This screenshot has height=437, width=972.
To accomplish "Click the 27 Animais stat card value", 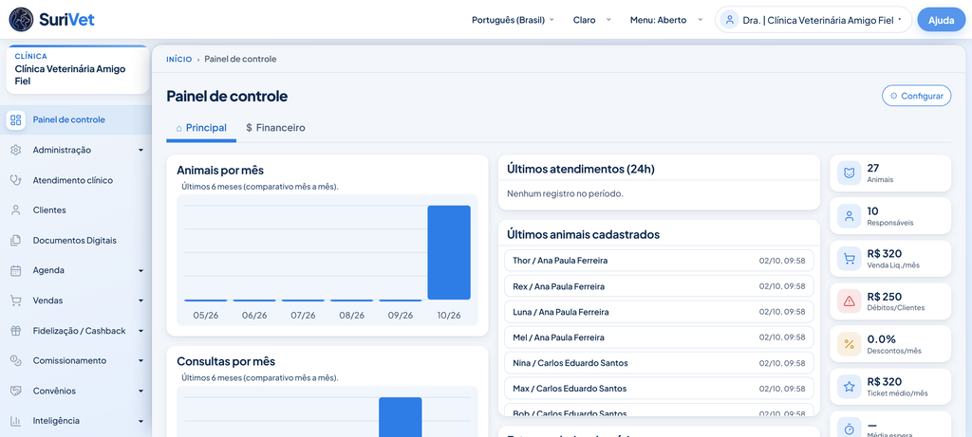I will click(873, 168).
